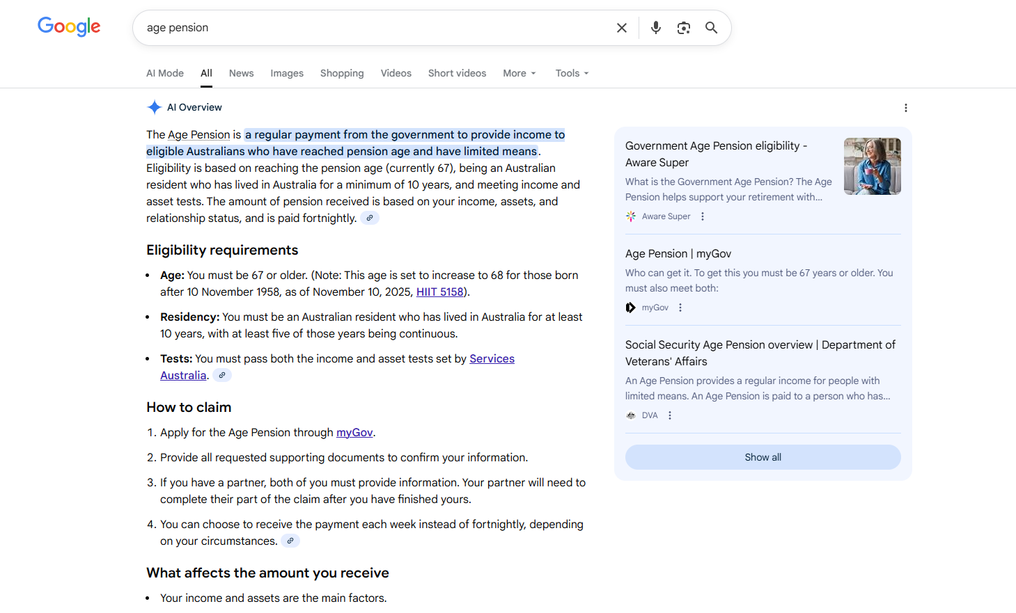Open AI Overview three-dot options menu
Viewport: 1016px width, 613px height.
905,108
